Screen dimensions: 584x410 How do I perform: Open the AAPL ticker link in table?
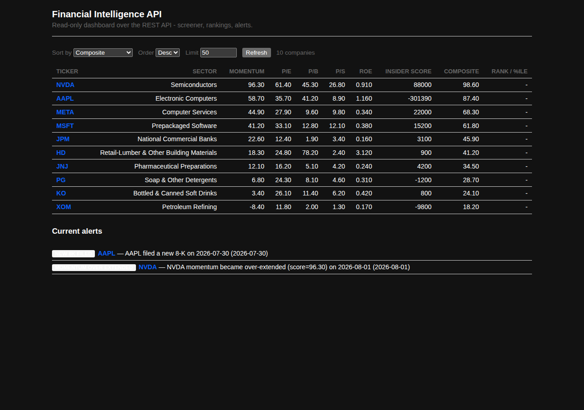(65, 98)
